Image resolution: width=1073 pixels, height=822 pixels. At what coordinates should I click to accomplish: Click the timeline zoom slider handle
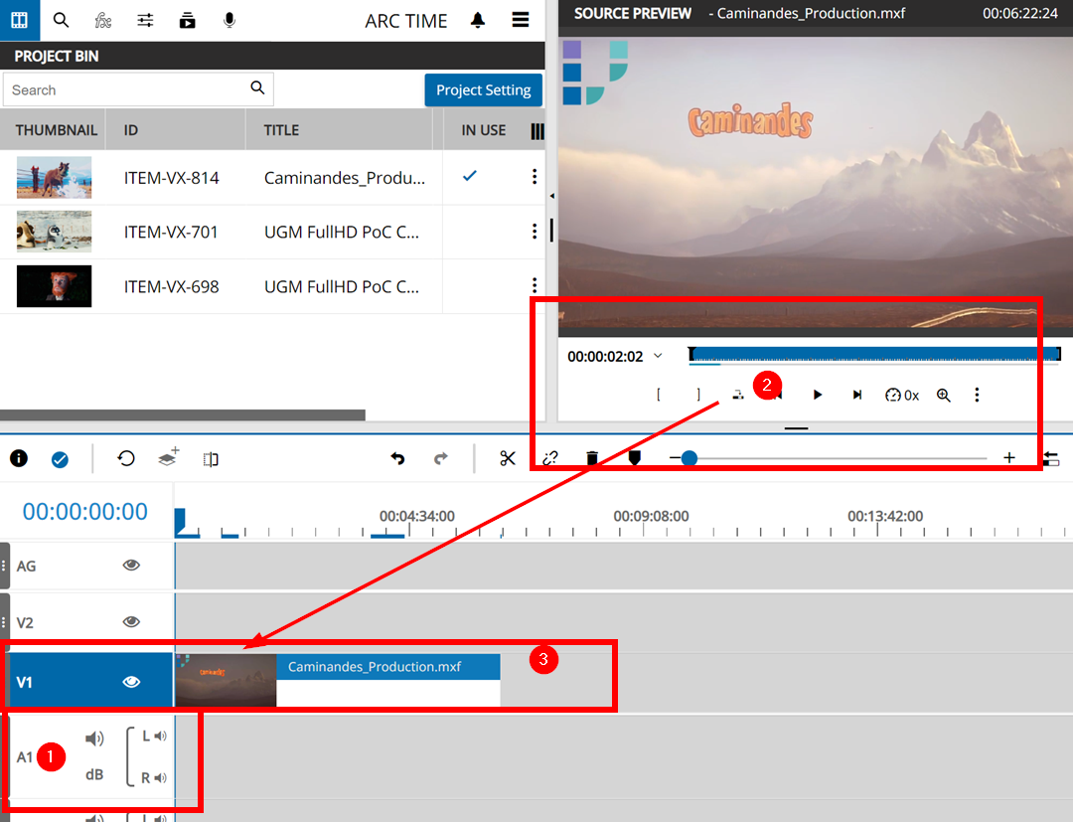[x=689, y=458]
